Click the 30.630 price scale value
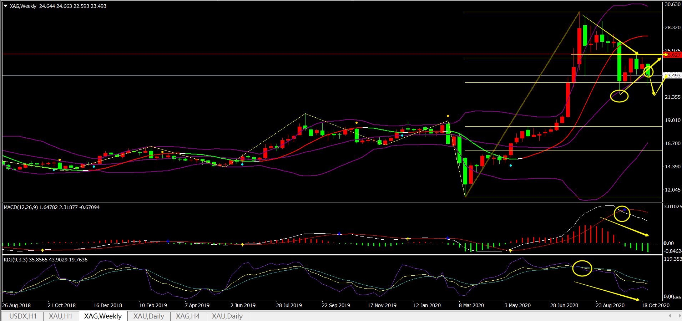Viewport: 682px width, 321px height. coord(672,5)
